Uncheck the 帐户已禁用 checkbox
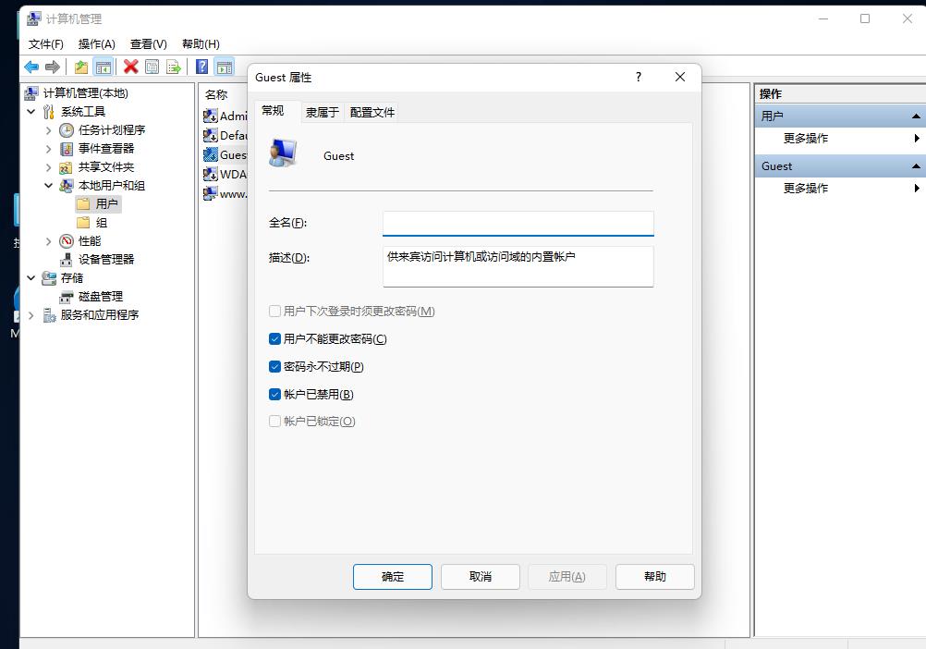Viewport: 926px width, 649px height. pyautogui.click(x=274, y=394)
